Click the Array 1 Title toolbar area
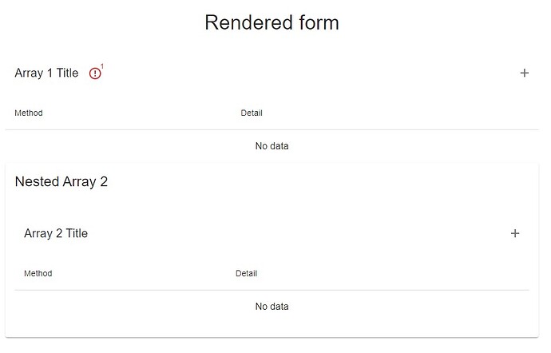551x353 pixels. point(272,73)
